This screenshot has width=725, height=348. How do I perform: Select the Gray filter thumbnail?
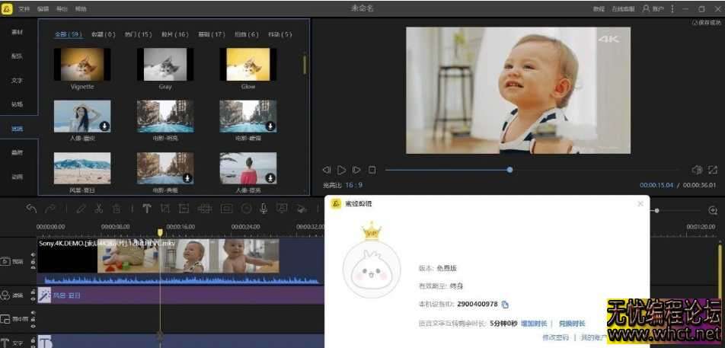click(165, 65)
